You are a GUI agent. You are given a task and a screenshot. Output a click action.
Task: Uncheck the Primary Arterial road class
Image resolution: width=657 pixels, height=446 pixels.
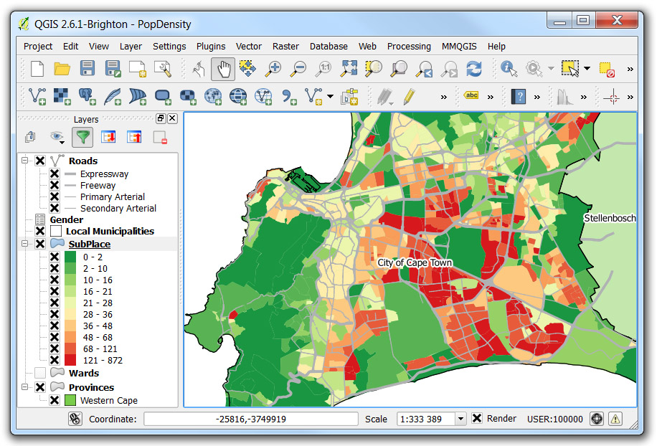point(55,196)
